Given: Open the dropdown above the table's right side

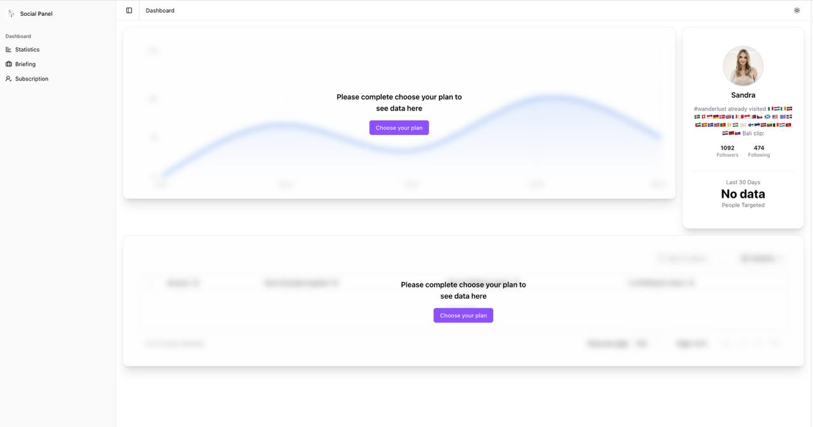Looking at the screenshot, I should (x=761, y=258).
